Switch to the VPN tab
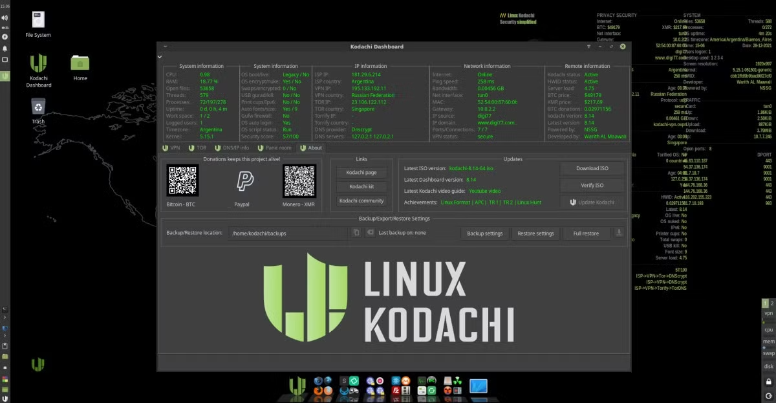Viewport: 776px width, 403px height. 171,147
